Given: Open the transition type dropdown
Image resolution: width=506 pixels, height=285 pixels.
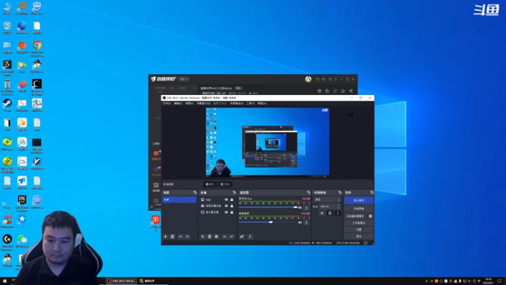Looking at the screenshot, I should (x=327, y=199).
